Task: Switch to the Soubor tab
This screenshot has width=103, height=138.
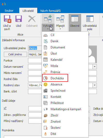Action: coord(9,11)
